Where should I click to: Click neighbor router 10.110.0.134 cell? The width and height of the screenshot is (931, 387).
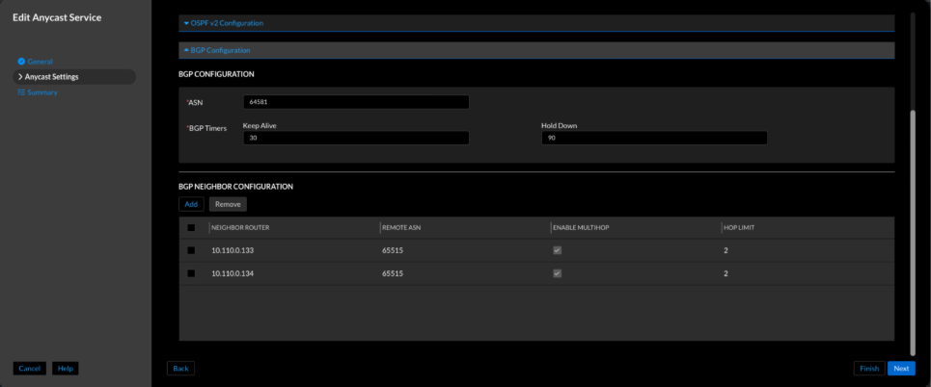click(233, 273)
